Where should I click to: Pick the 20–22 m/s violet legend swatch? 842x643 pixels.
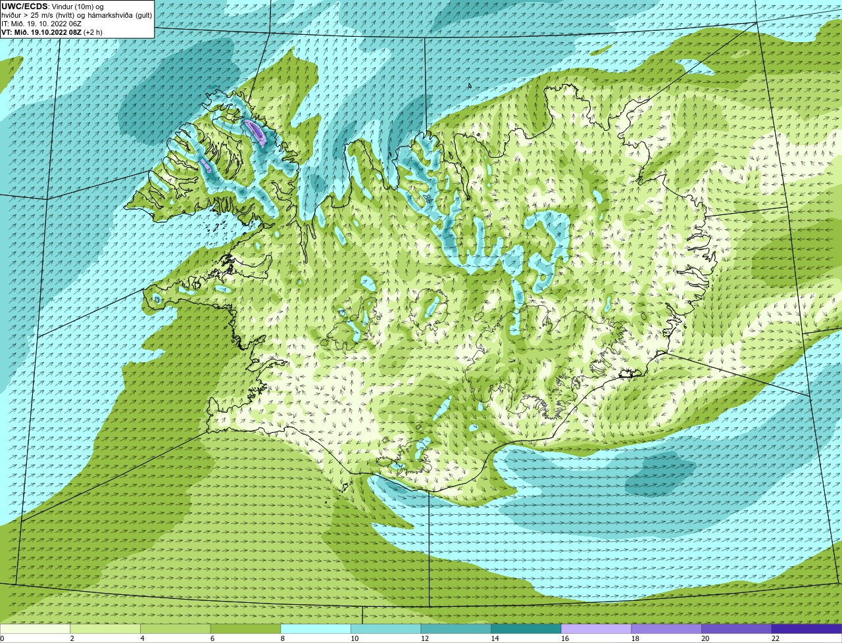736,629
